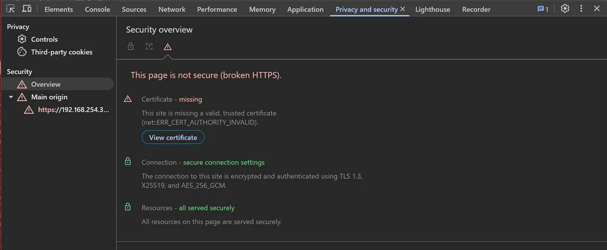Toggle the device toolbar icon

(x=27, y=9)
